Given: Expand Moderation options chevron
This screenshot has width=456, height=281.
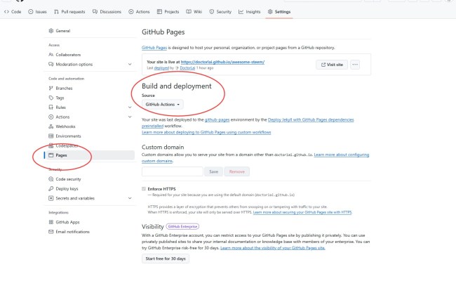Looking at the screenshot, I should tap(130, 64).
